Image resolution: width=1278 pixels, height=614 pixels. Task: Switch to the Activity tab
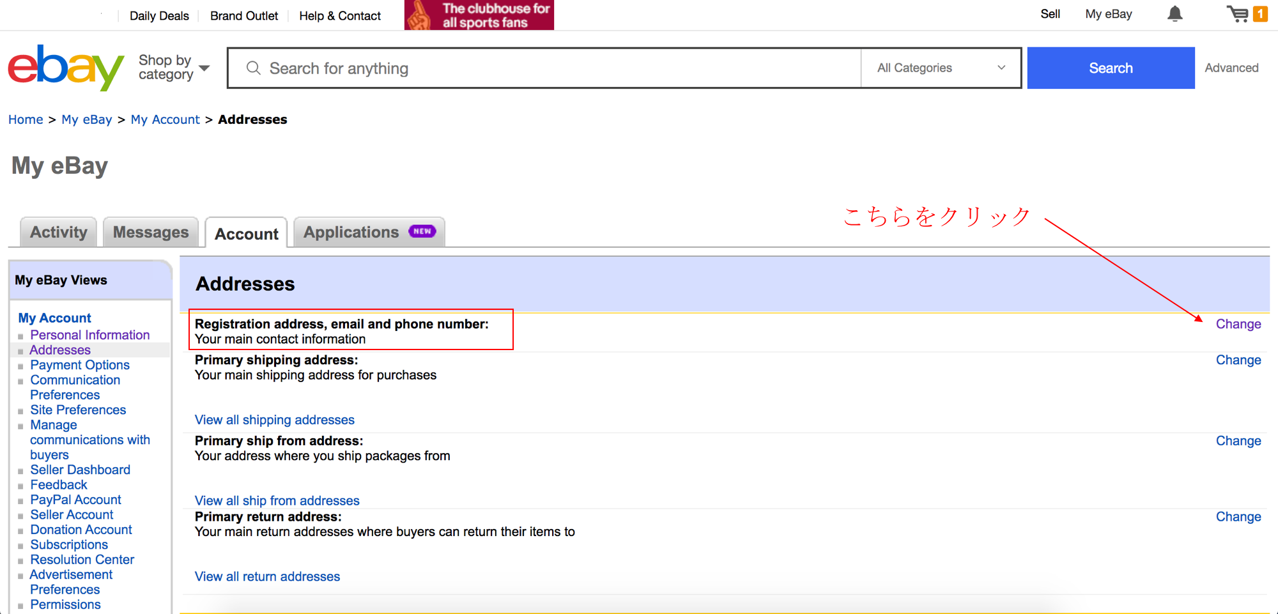tap(59, 232)
